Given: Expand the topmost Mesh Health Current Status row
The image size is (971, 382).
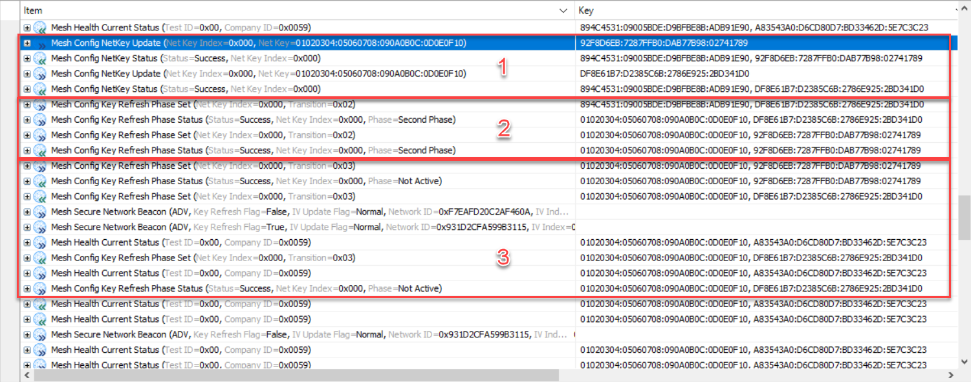Looking at the screenshot, I should tap(27, 28).
